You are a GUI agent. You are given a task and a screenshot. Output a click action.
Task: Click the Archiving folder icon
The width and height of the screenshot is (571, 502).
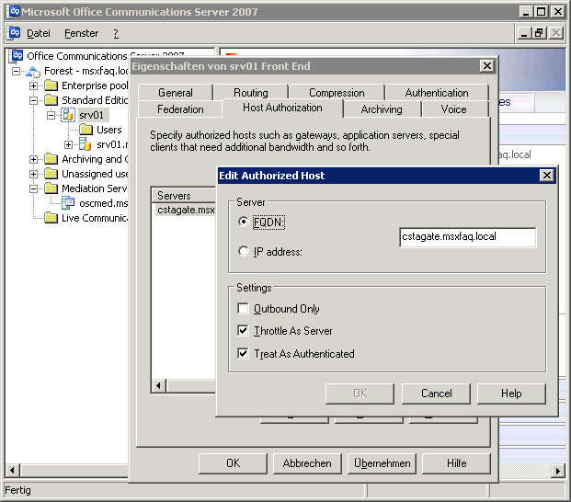coord(51,159)
